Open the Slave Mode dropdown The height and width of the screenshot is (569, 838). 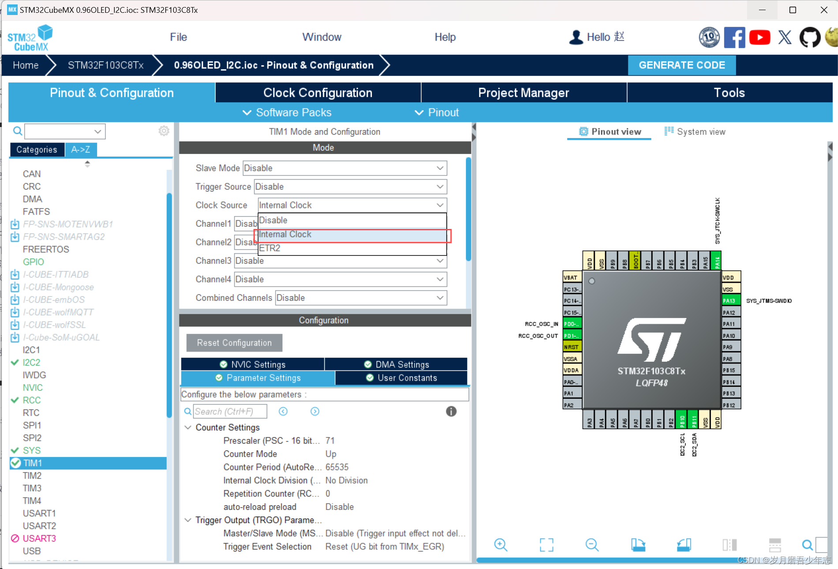tap(345, 168)
